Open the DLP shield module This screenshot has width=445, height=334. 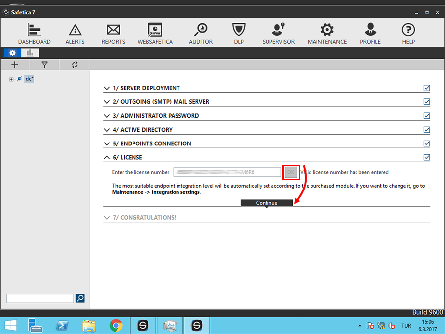(x=239, y=34)
